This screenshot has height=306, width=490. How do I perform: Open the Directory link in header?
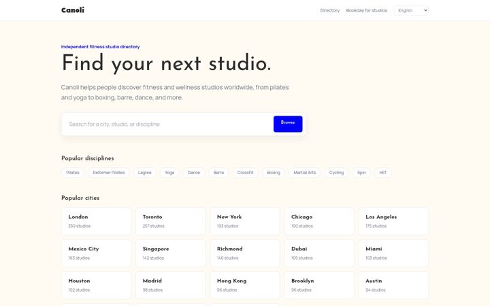329,10
